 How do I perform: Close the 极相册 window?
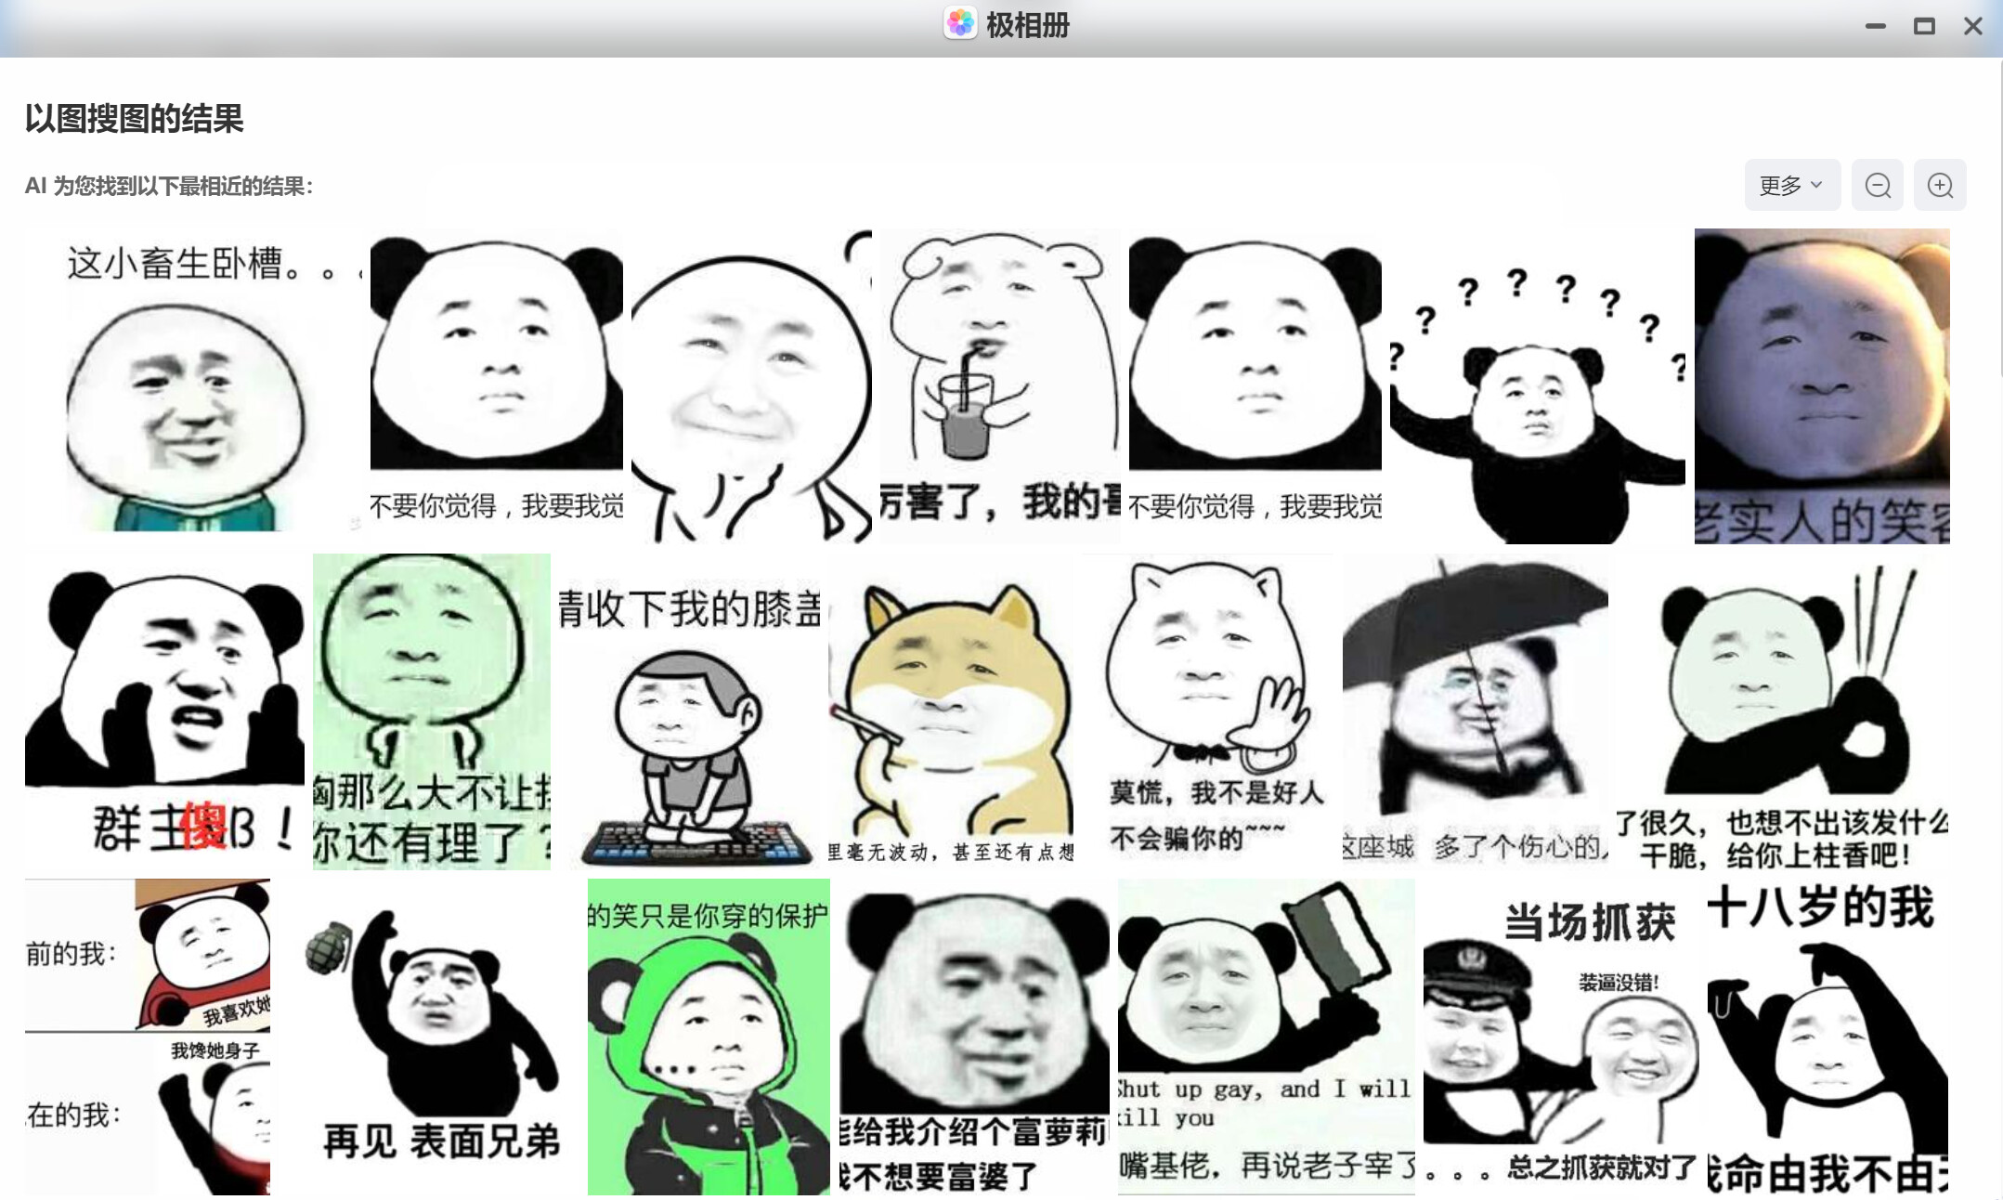pos(1973,26)
